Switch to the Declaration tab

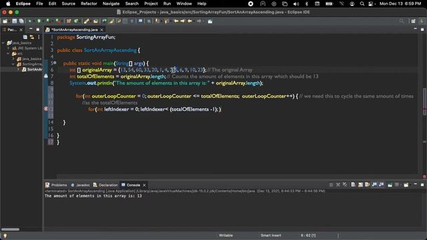coord(105,185)
